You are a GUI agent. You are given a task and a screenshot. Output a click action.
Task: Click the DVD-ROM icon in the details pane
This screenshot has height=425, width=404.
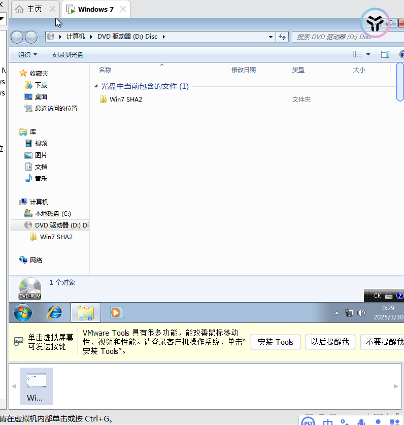tap(30, 288)
